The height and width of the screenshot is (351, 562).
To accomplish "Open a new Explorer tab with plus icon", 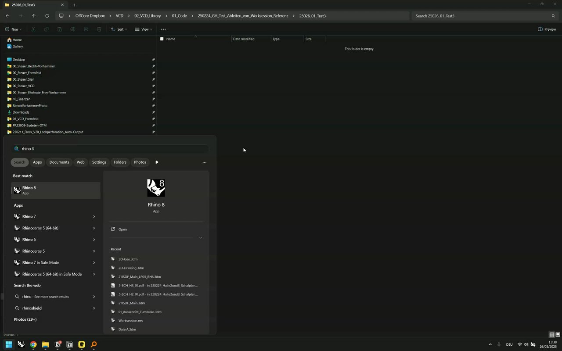I will pos(75,5).
